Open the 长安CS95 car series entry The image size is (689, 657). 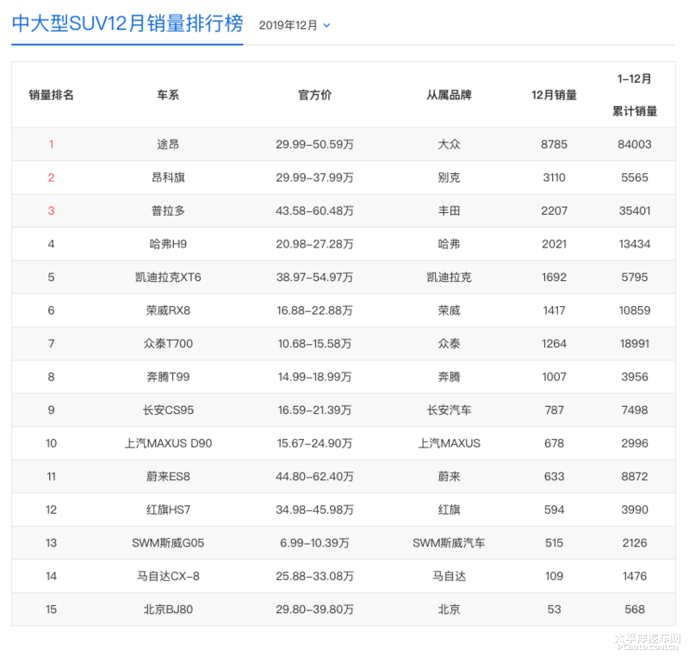168,410
